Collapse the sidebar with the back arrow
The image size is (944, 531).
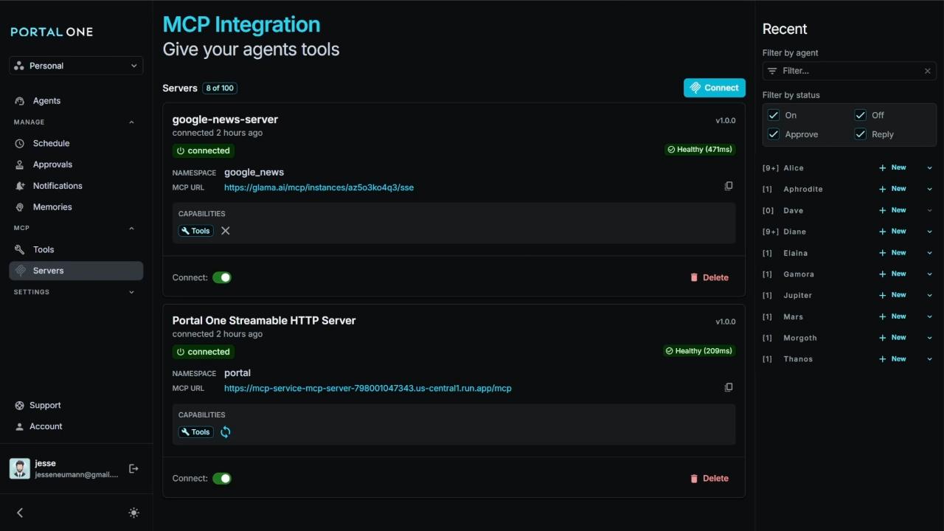click(20, 513)
